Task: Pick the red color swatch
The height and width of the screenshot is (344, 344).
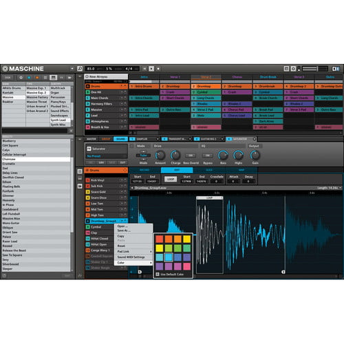Action: 160,239
